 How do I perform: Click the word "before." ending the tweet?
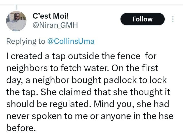click(x=20, y=128)
